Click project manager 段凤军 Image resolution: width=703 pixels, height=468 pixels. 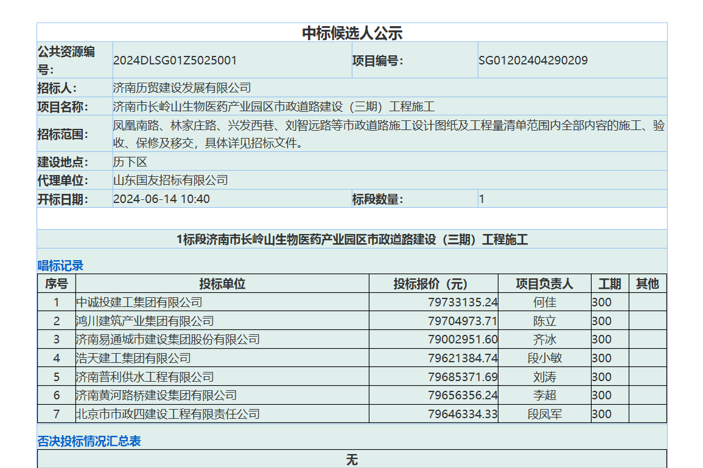pos(545,415)
